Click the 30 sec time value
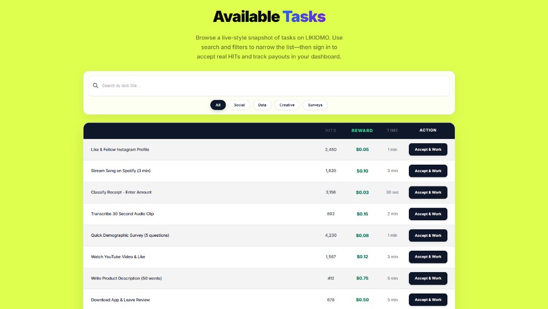The height and width of the screenshot is (309, 548). click(x=392, y=192)
